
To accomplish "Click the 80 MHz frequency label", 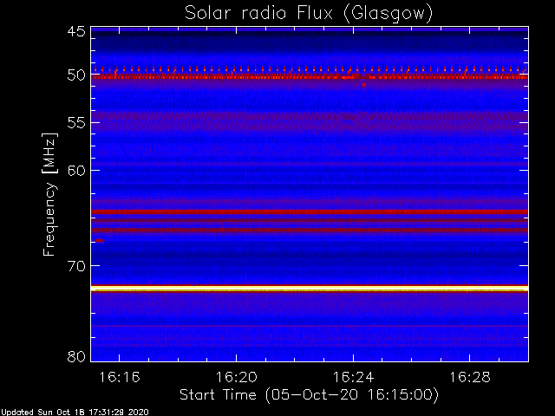I will (x=76, y=356).
